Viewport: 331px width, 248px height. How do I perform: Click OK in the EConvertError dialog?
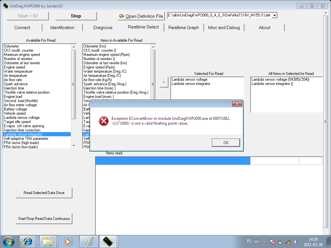coord(226,142)
